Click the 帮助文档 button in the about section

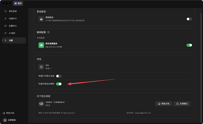(164, 104)
